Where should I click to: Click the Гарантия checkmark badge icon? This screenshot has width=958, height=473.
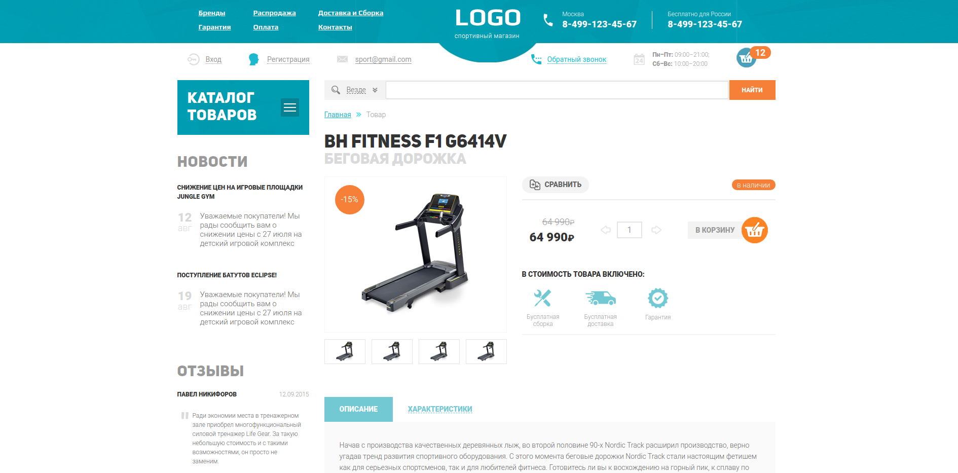658,298
